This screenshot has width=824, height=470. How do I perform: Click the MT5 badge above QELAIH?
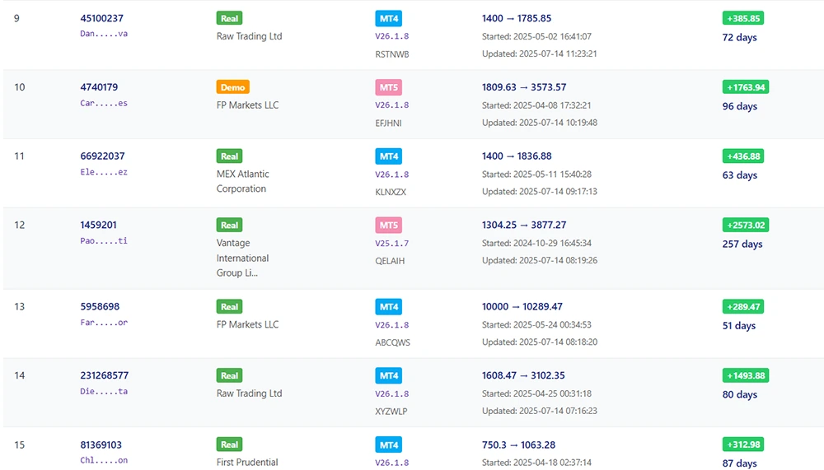click(388, 225)
